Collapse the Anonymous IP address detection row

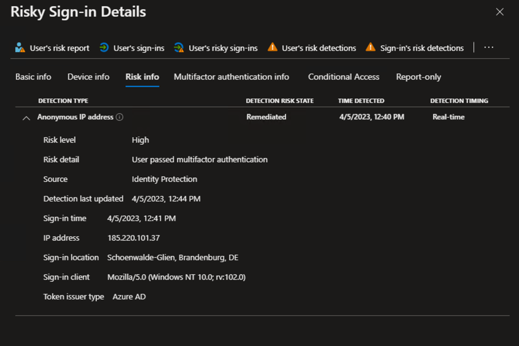coord(26,118)
